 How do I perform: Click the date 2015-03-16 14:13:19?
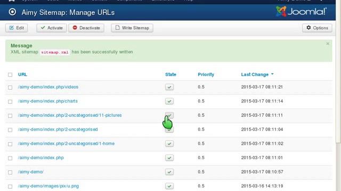pyautogui.click(x=262, y=186)
